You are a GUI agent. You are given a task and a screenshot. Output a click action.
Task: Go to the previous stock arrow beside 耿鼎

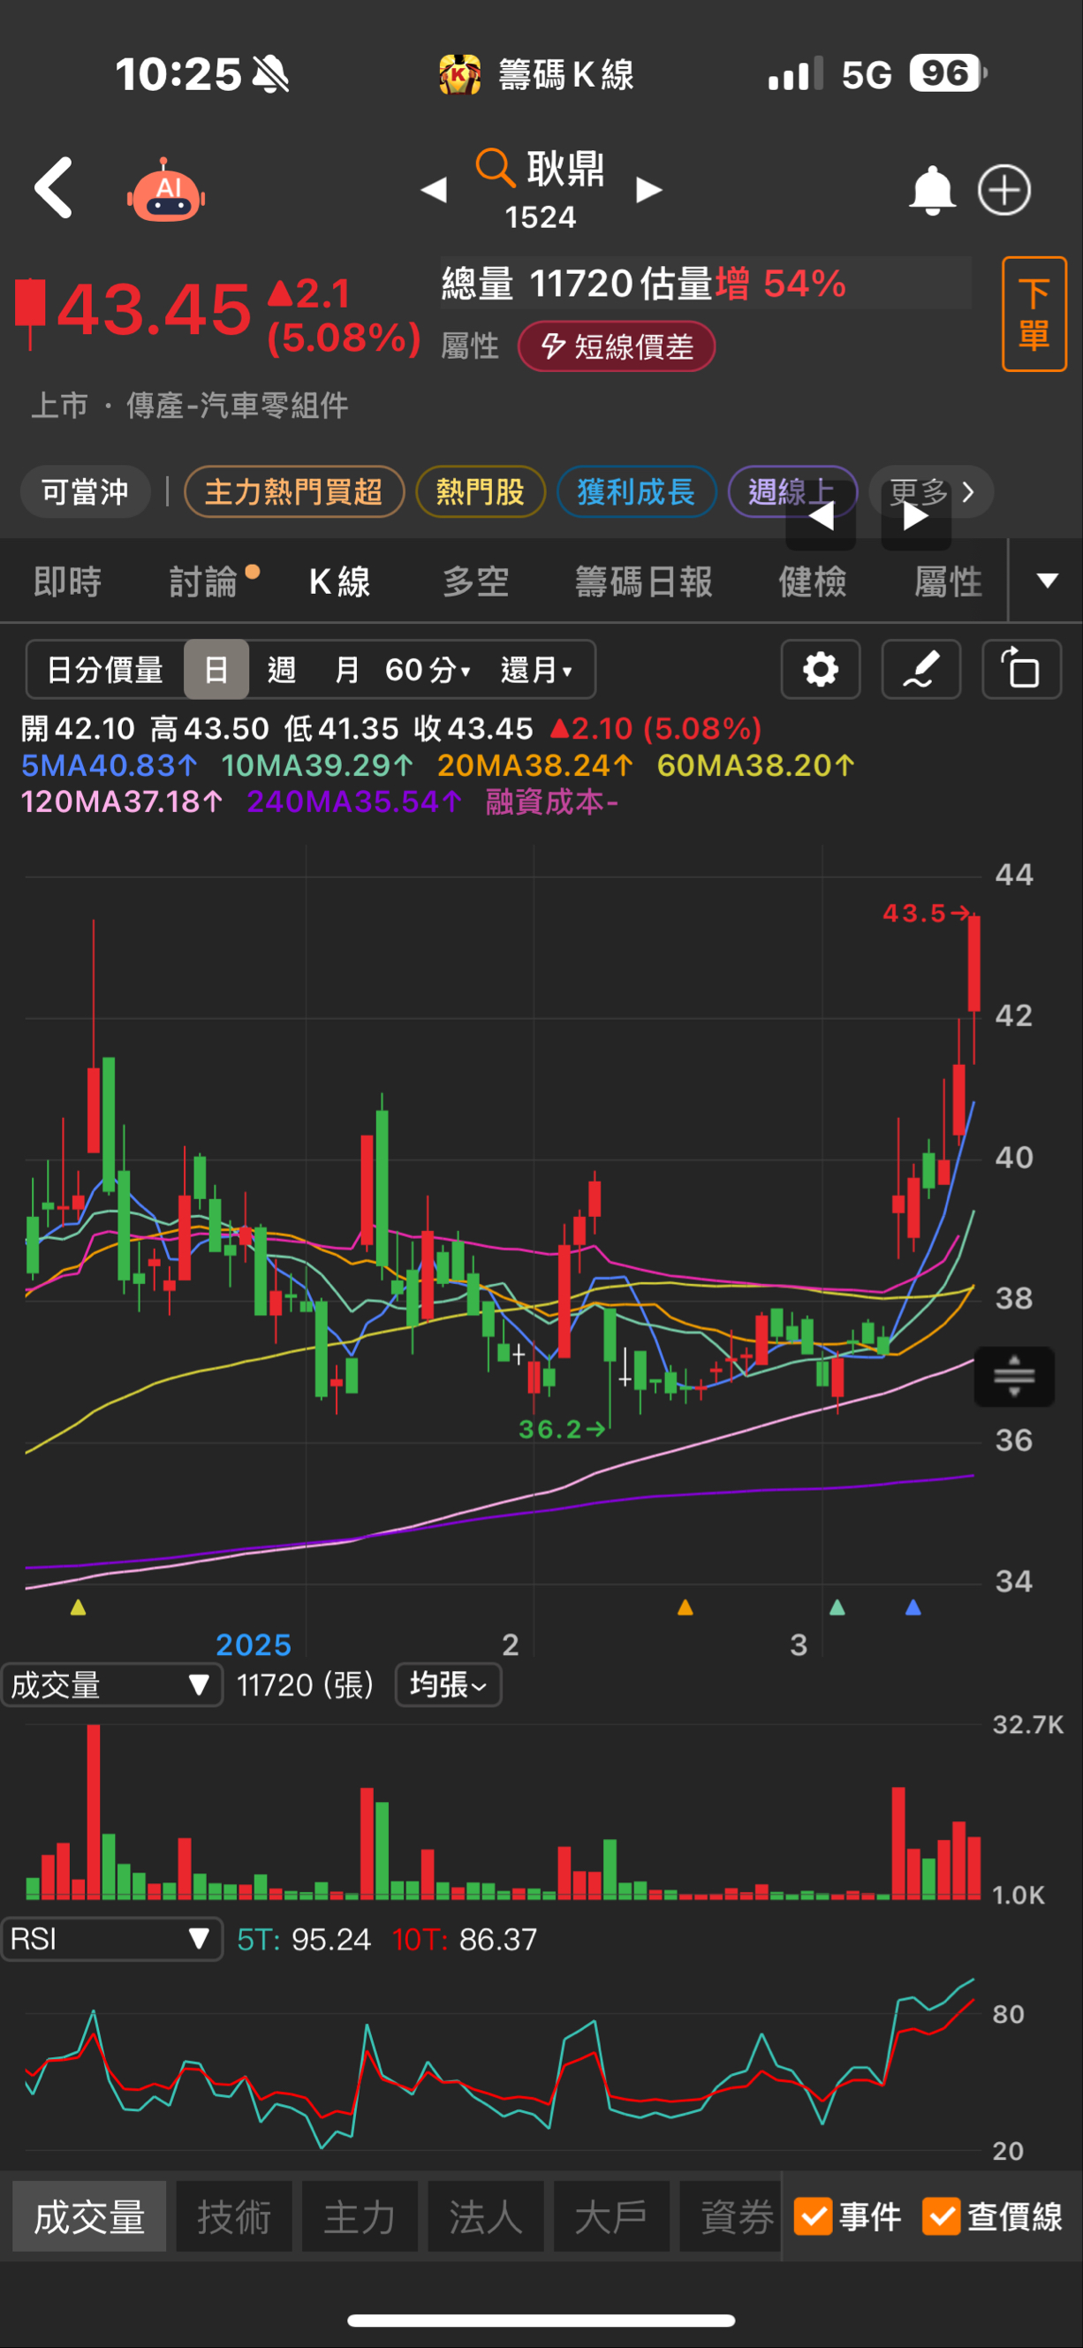pyautogui.click(x=434, y=190)
